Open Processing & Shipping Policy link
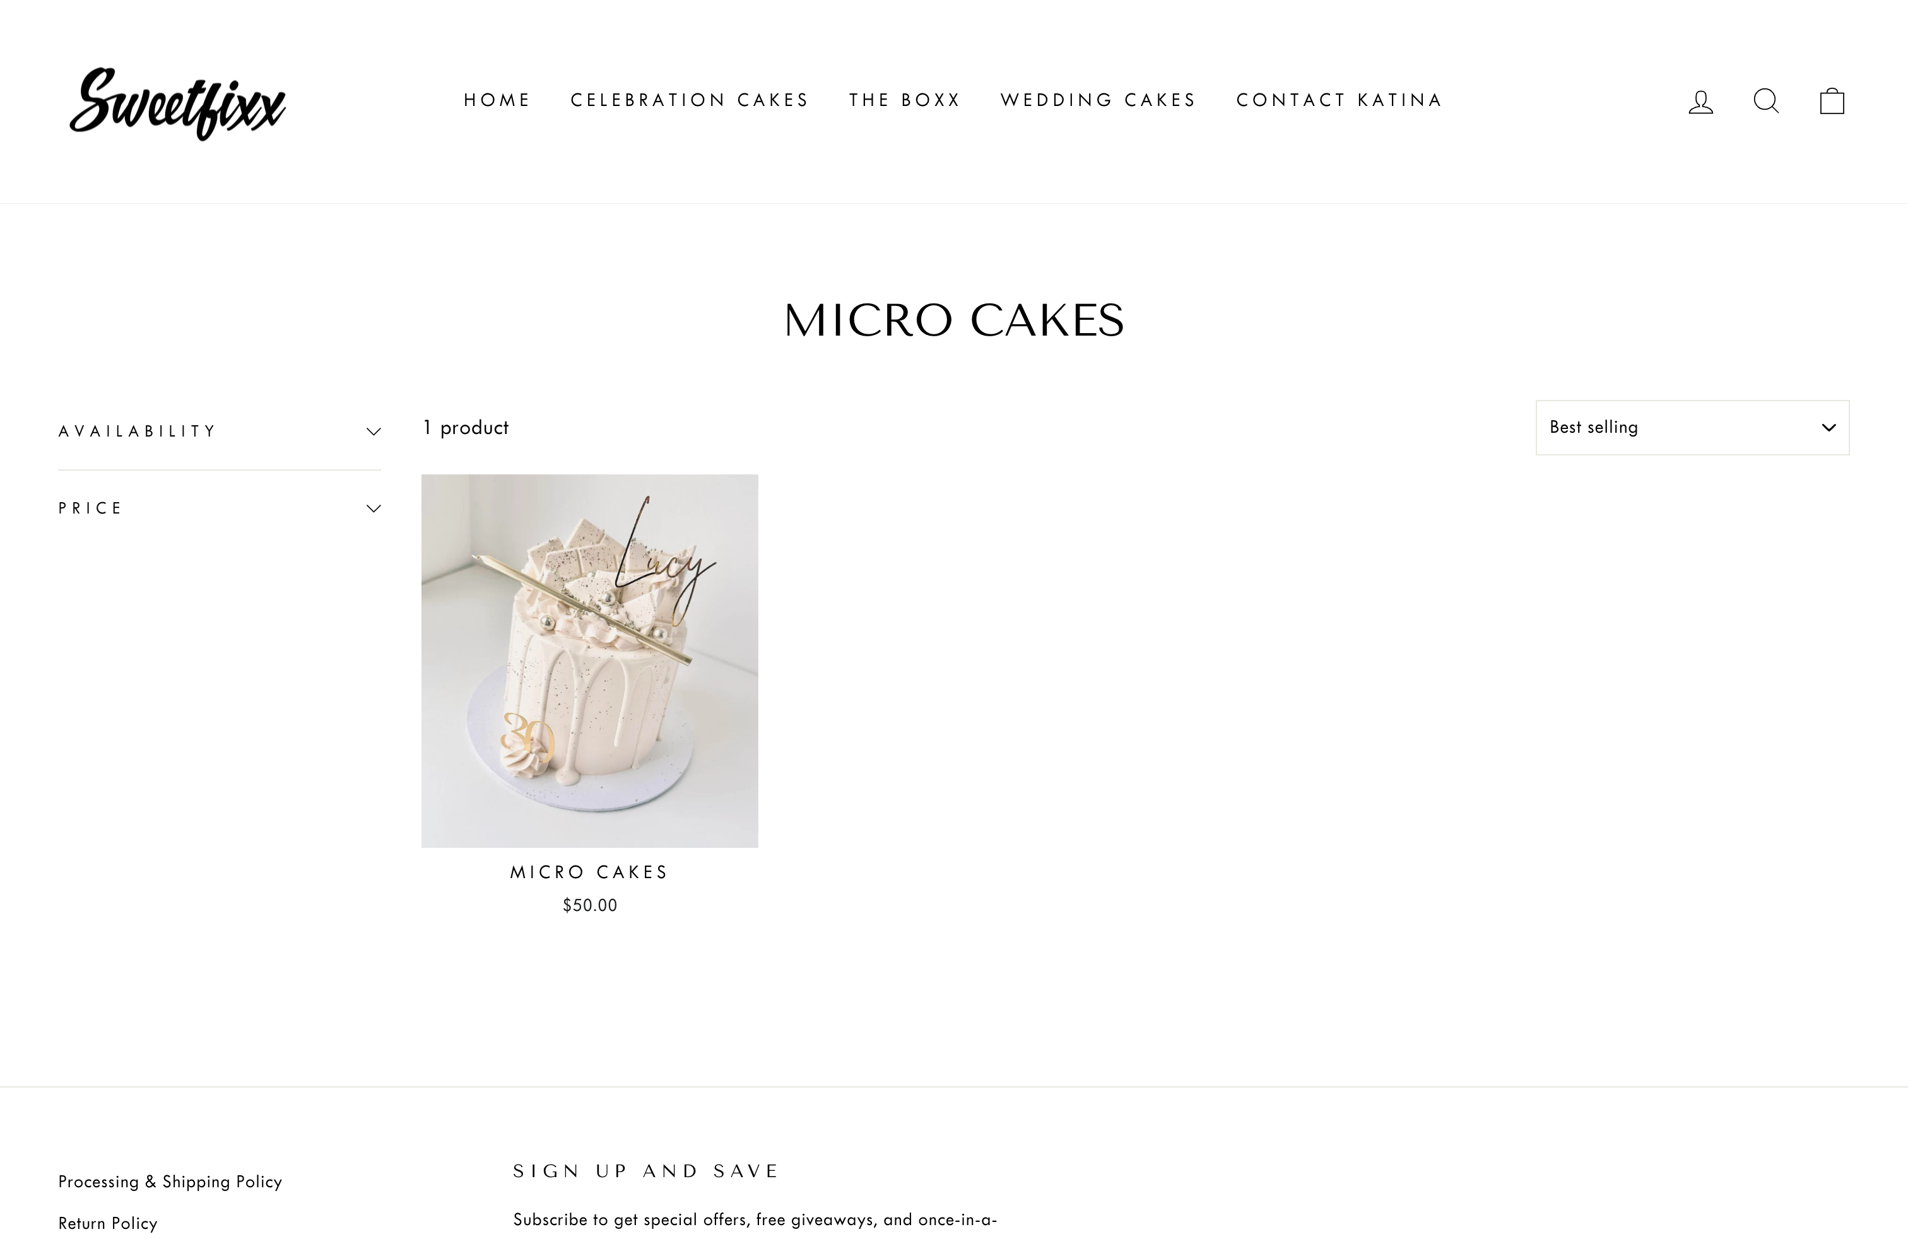This screenshot has width=1908, height=1239. [x=170, y=1182]
